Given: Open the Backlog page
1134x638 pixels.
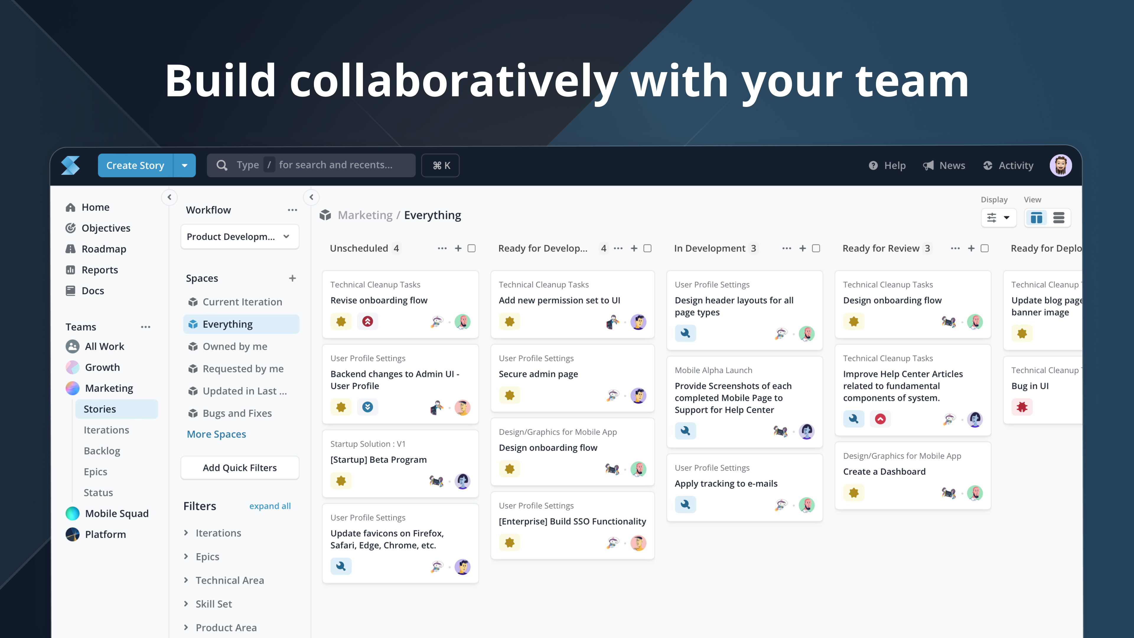Looking at the screenshot, I should pyautogui.click(x=102, y=451).
